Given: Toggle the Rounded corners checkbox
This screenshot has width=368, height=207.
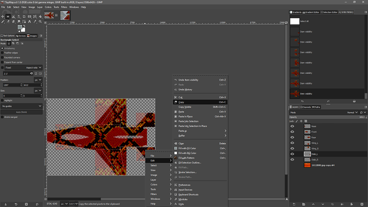Looking at the screenshot, I should point(2,57).
